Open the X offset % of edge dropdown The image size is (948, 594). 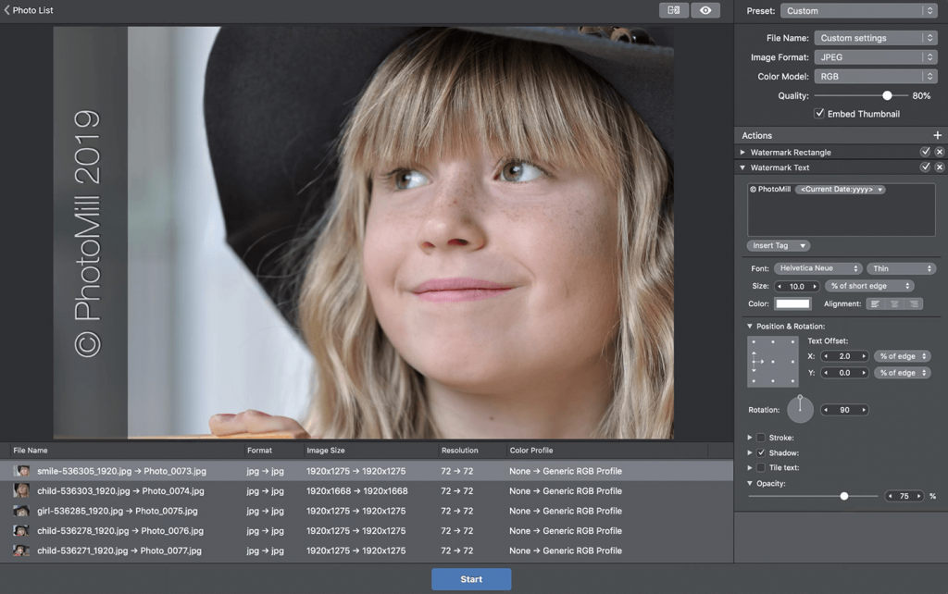[x=902, y=356]
